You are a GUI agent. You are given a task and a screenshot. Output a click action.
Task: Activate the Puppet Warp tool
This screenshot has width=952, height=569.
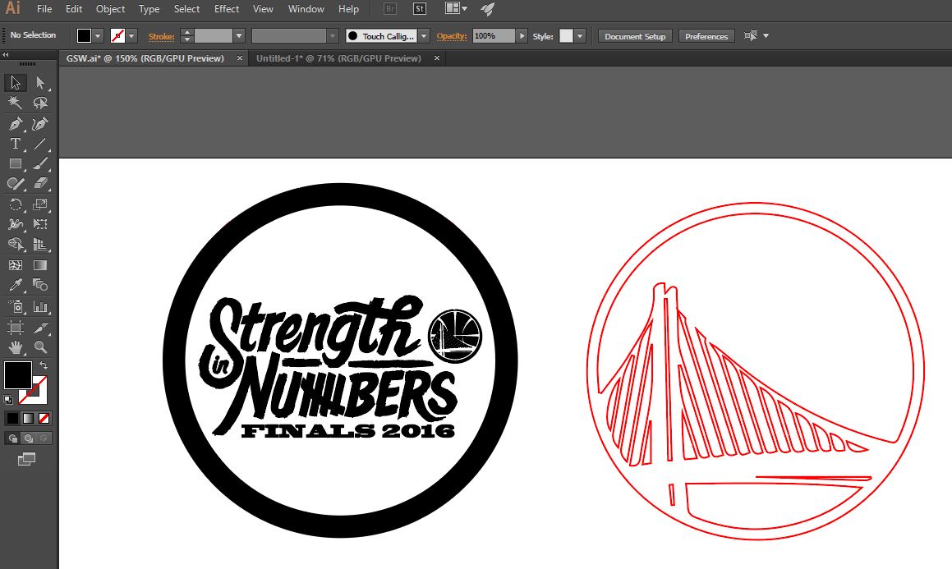pos(15,224)
